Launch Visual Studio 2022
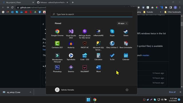Viewport: 183px width, 103px height. 71,34
